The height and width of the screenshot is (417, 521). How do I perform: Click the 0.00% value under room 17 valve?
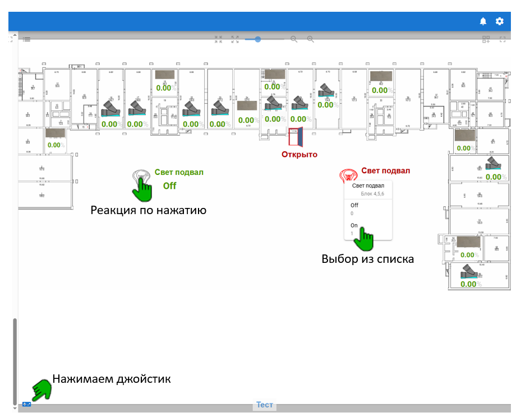[137, 124]
